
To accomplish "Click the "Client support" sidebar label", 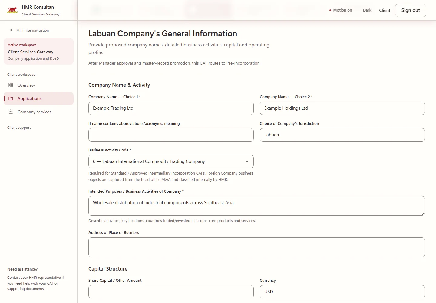I will pyautogui.click(x=19, y=128).
